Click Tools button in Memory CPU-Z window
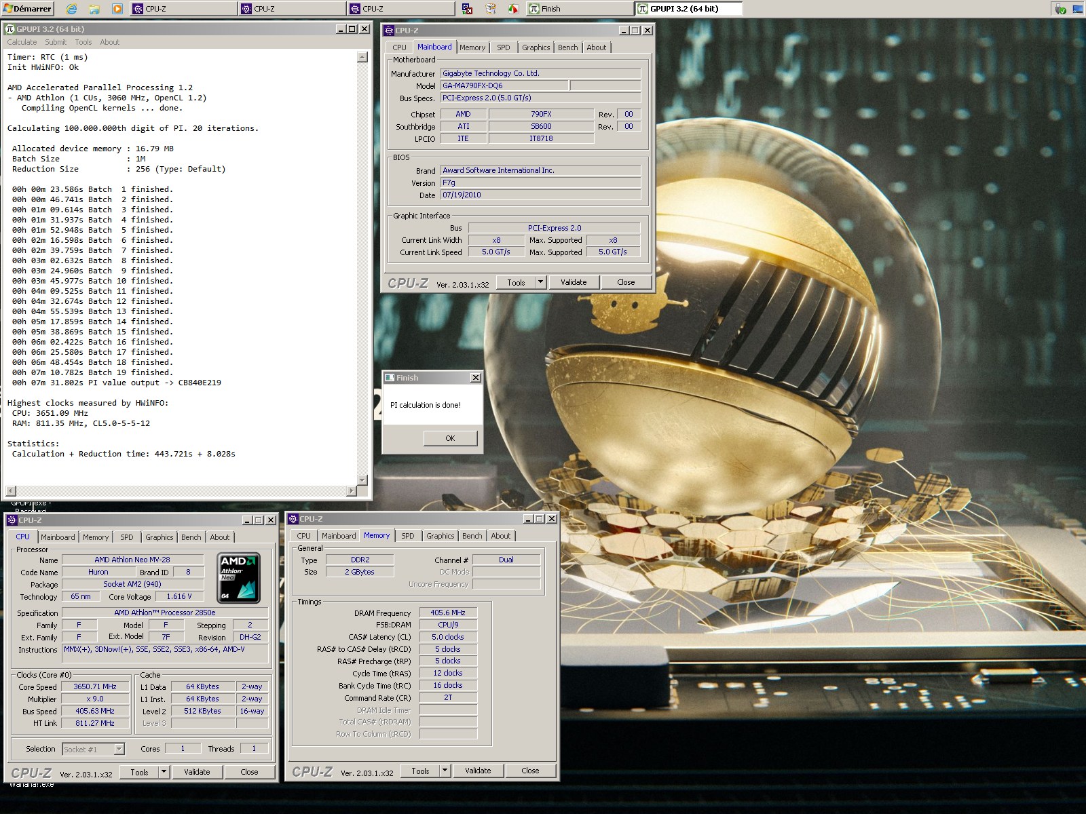Image resolution: width=1086 pixels, height=814 pixels. coord(420,771)
